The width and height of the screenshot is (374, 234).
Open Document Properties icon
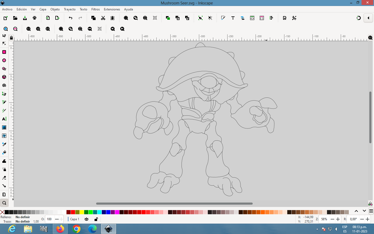point(285,18)
